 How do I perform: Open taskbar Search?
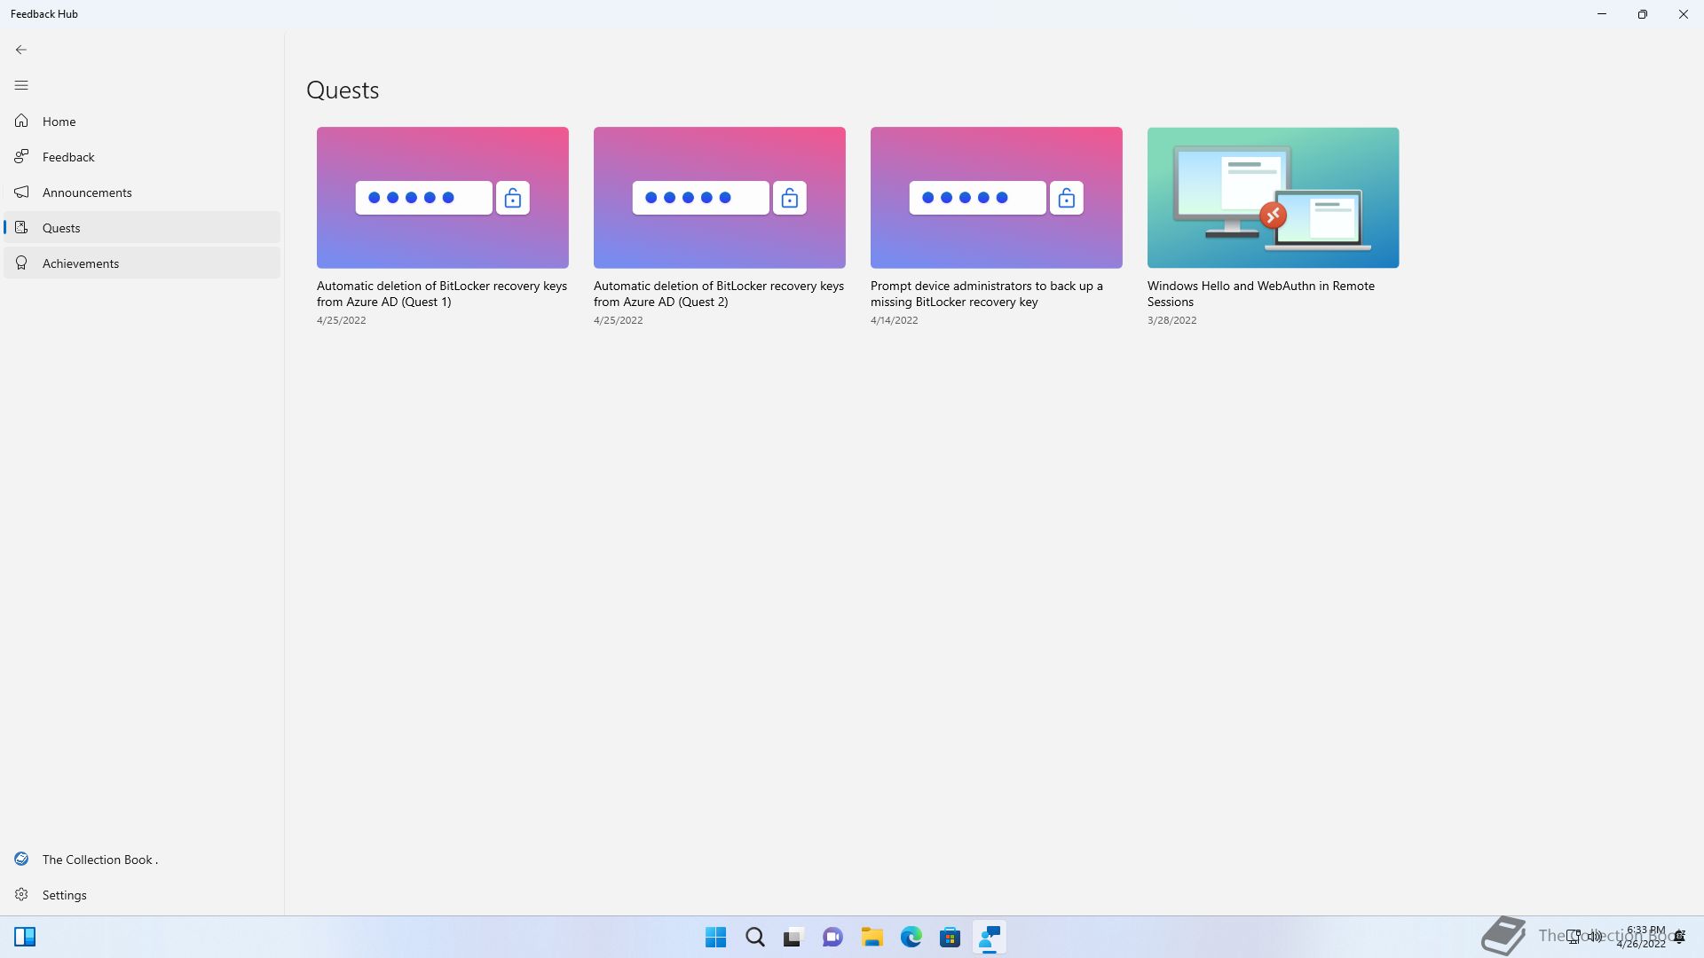click(754, 938)
